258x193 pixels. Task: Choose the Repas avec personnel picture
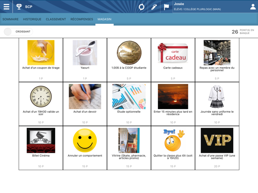[217, 53]
